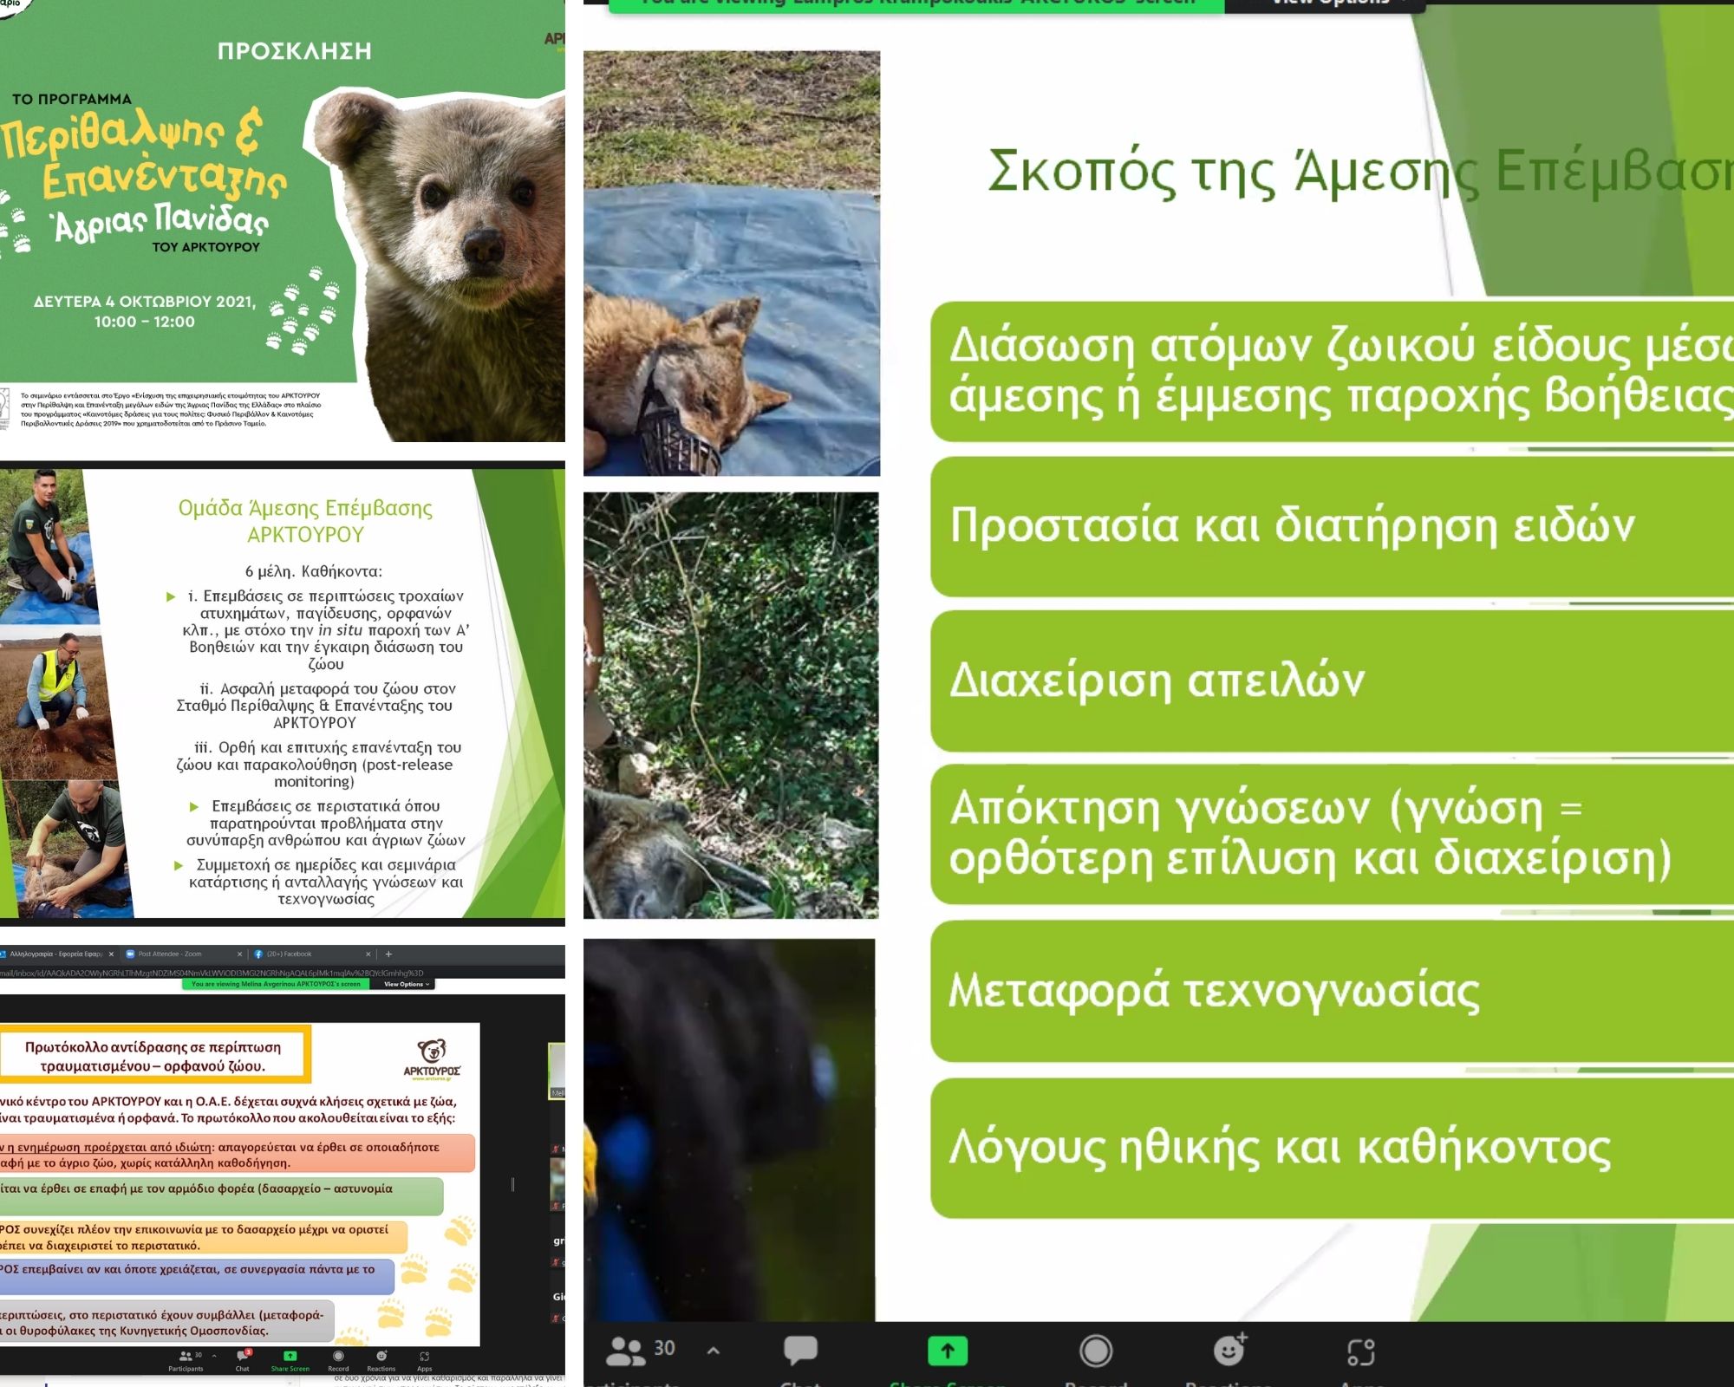1734x1387 pixels.
Task: Click 'Απόκτηση γνώσεων' green box
Action: tap(1332, 834)
